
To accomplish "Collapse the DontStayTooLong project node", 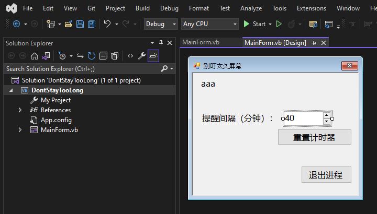I will click(11, 90).
